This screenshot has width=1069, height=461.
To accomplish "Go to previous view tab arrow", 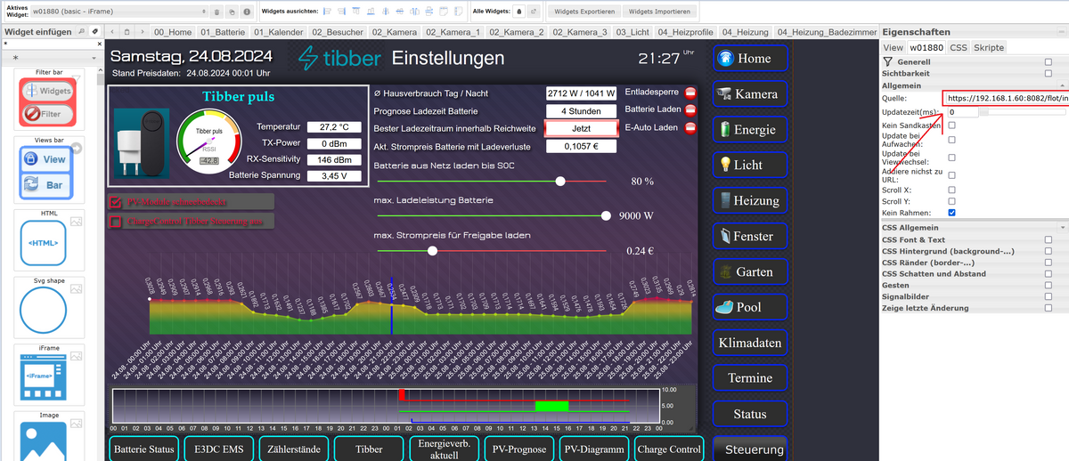I will [x=112, y=32].
